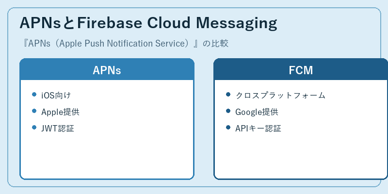Select the FCM card header
The image size is (388, 194).
coord(301,70)
